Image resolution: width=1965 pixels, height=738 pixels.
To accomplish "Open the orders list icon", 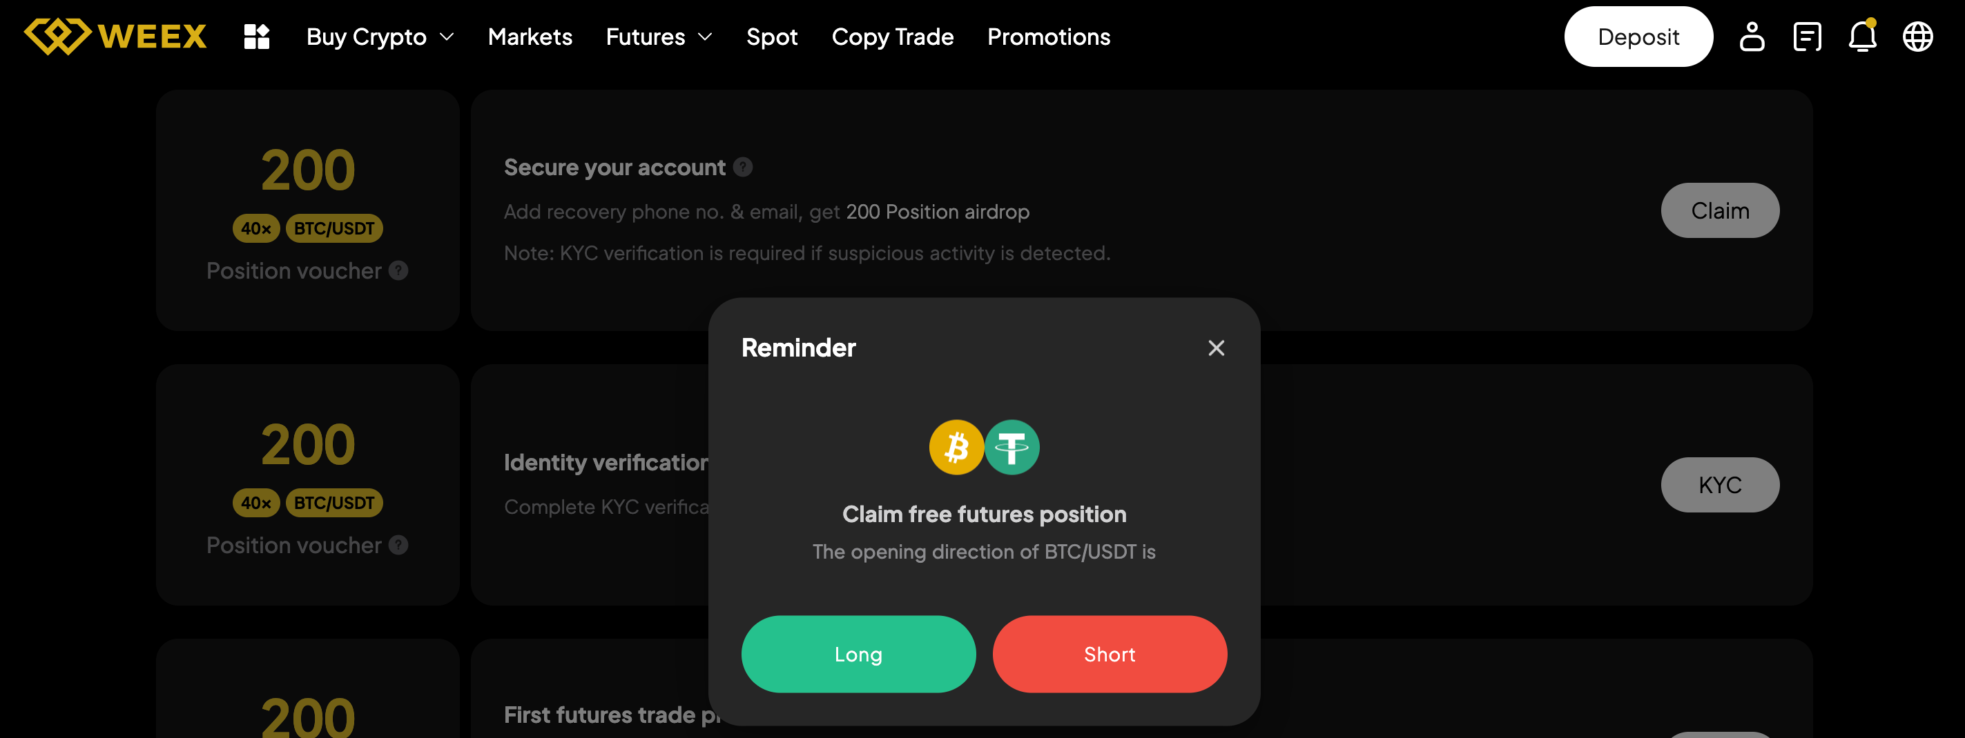I will tap(1807, 37).
